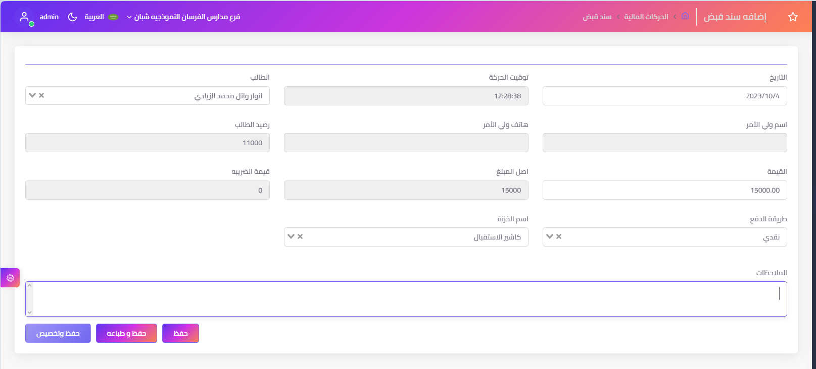Expand the student dropdown arrow
The image size is (816, 369).
click(x=32, y=95)
